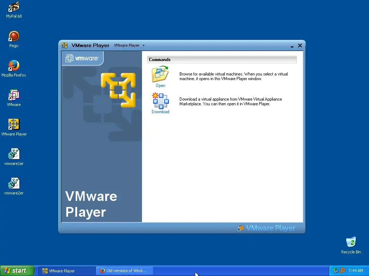Image resolution: width=369 pixels, height=276 pixels.
Task: Open the VMware Player dropdown menu
Action: point(129,45)
